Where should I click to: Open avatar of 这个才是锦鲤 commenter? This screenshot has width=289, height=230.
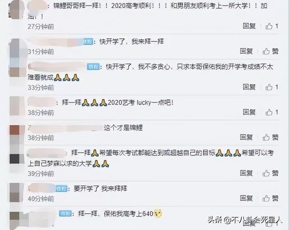17,135
